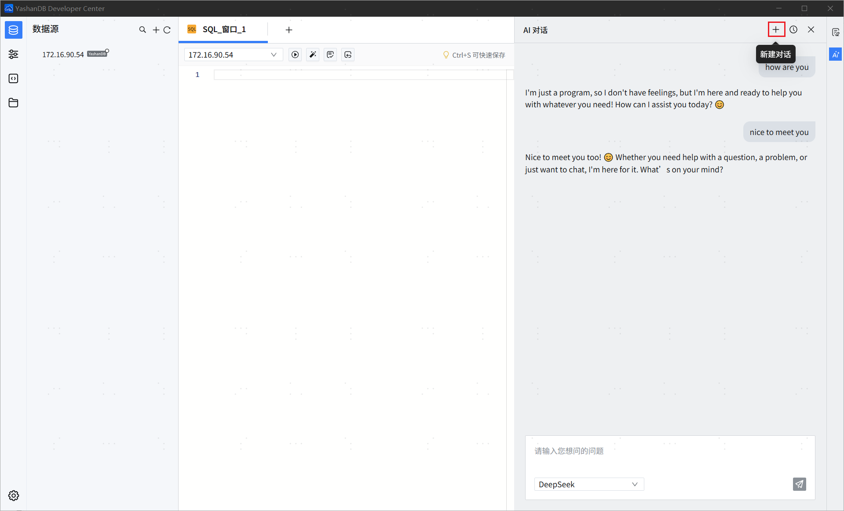Open settings gear at bottom left
This screenshot has height=511, width=844.
14,496
